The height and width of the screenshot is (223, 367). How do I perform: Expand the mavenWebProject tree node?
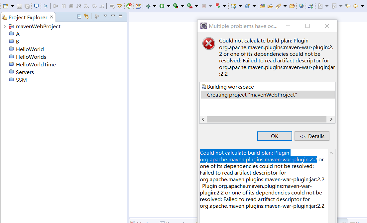(5, 27)
